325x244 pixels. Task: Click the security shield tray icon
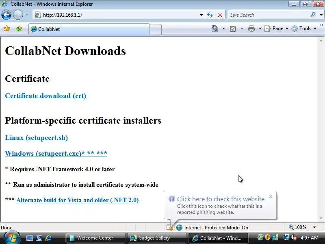268,237
